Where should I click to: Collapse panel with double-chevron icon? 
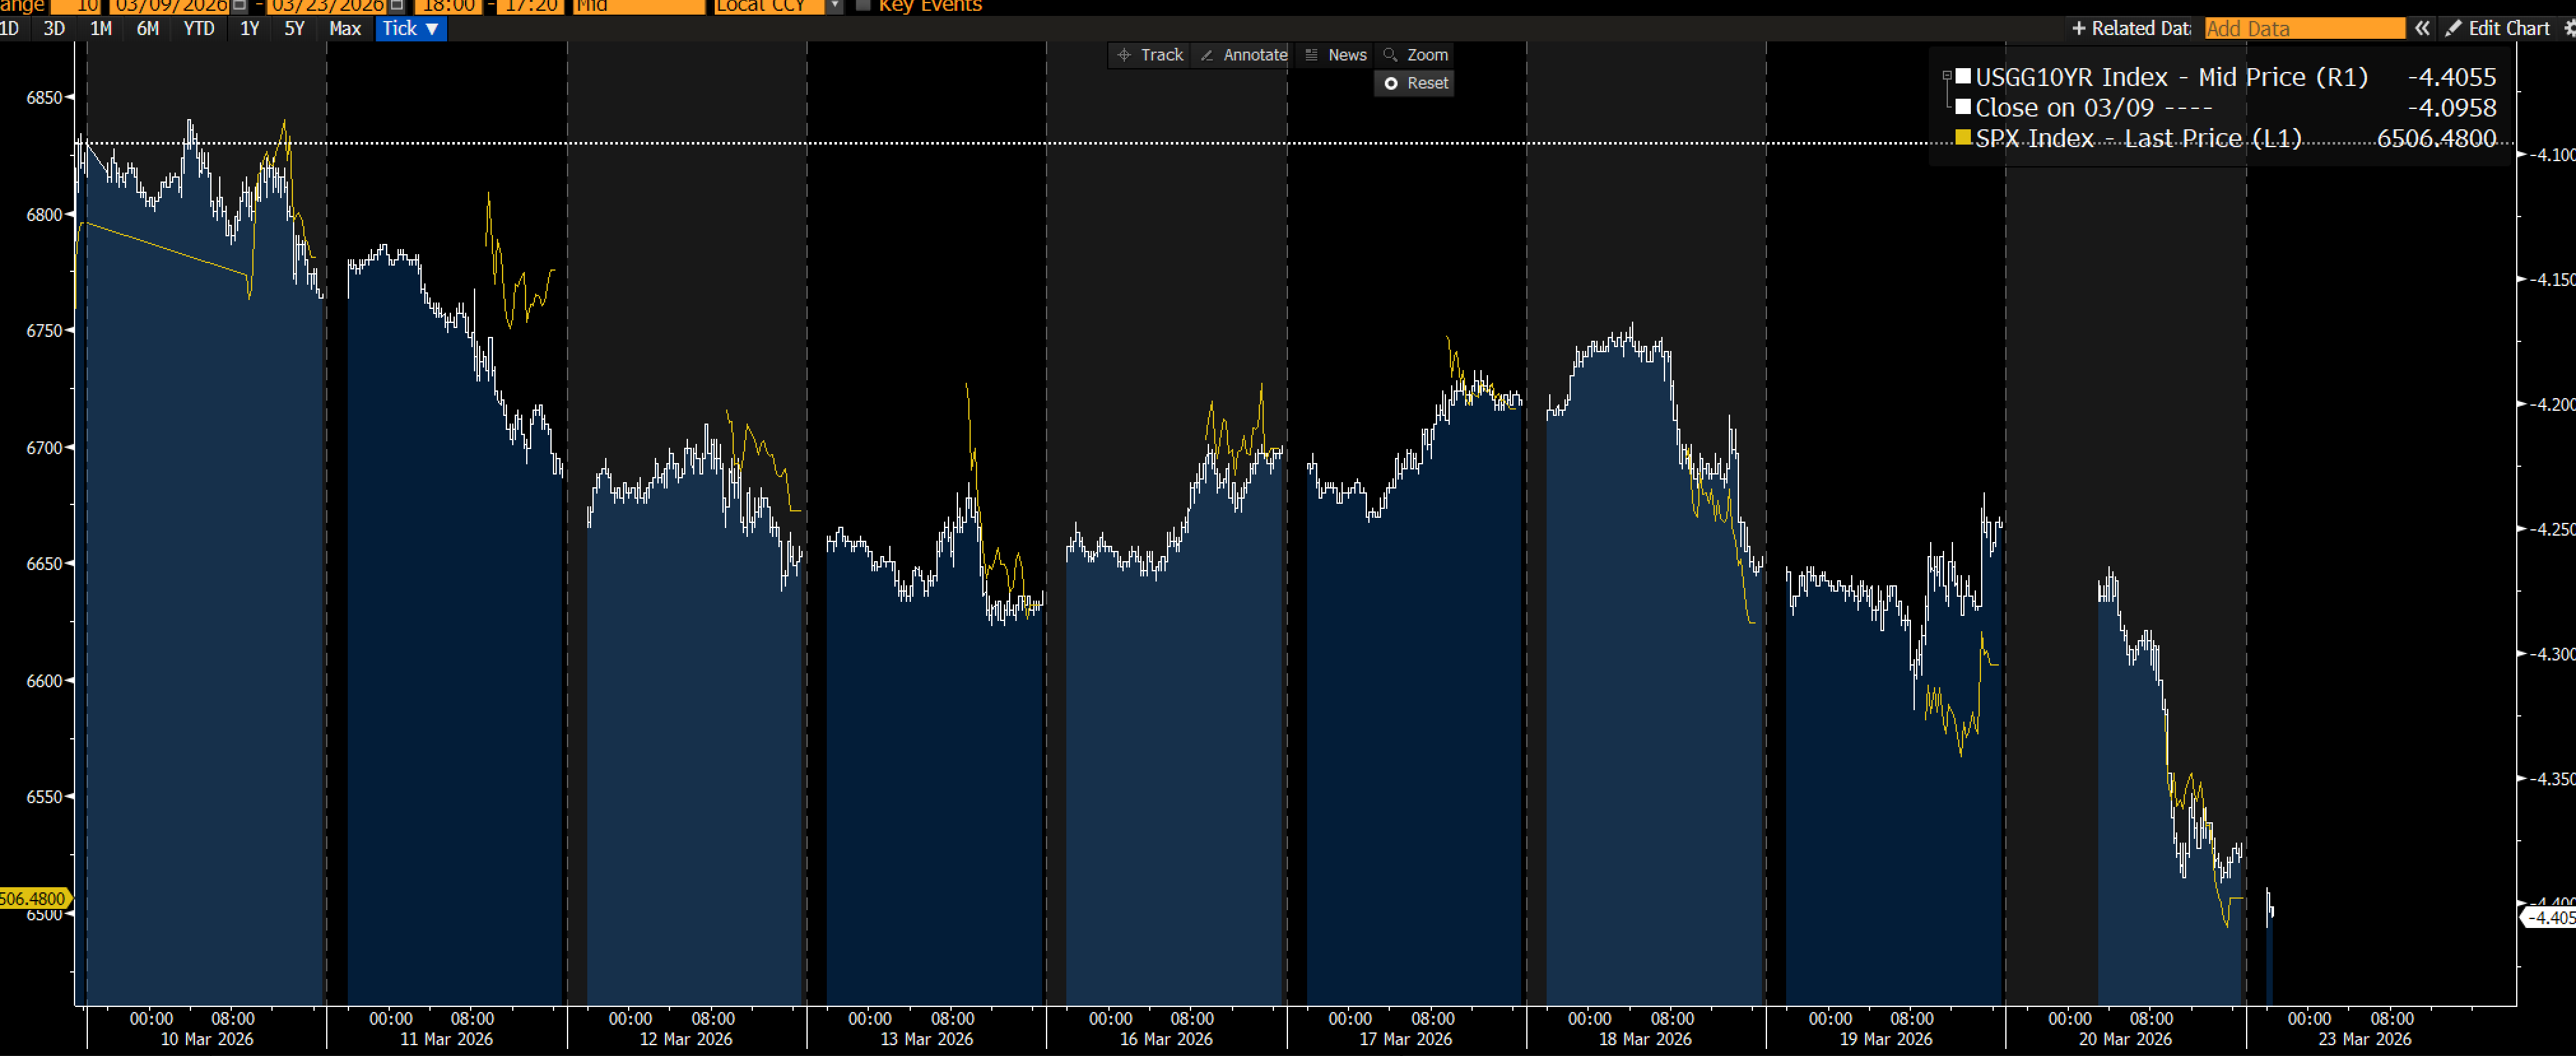point(2421,28)
